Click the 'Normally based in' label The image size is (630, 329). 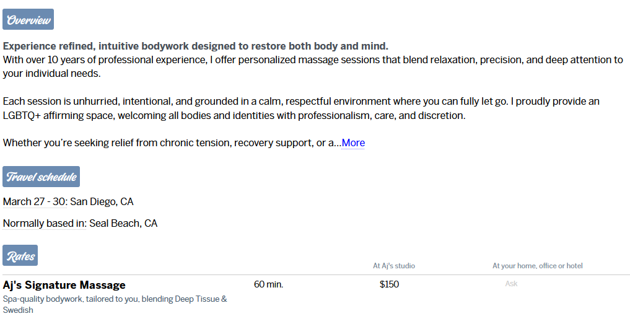pos(45,223)
